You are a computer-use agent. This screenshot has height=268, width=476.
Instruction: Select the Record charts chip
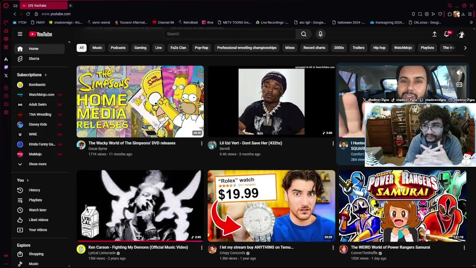(x=314, y=48)
